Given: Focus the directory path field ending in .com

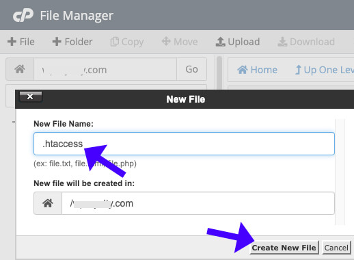Looking at the screenshot, I should point(105,69).
